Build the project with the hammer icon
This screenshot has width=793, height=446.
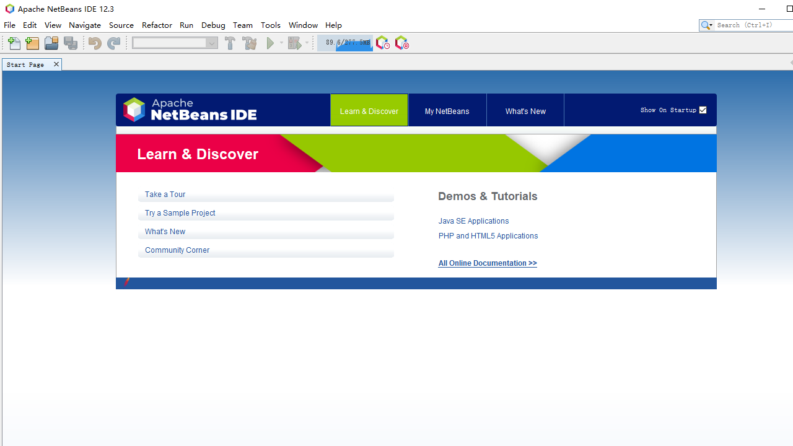230,43
